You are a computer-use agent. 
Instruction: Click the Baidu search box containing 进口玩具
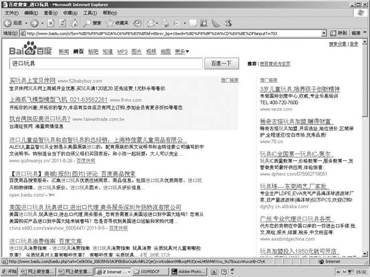click(106, 63)
